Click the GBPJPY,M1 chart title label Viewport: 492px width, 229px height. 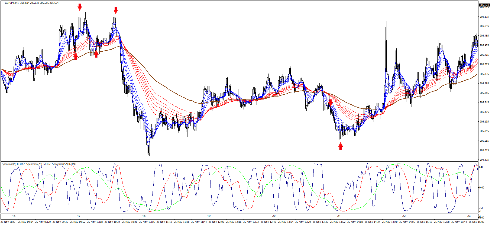[x=12, y=3]
